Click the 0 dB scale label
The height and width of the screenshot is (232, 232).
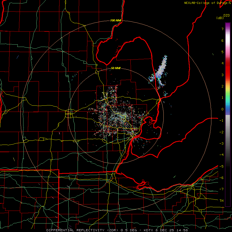222,109
